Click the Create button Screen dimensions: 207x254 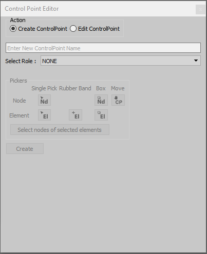(25, 149)
